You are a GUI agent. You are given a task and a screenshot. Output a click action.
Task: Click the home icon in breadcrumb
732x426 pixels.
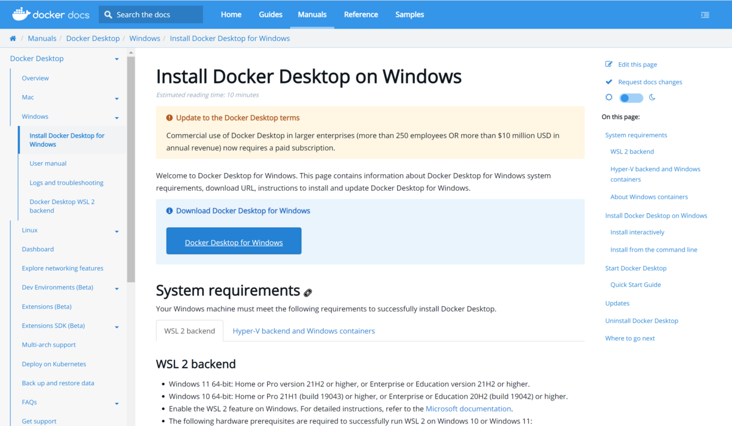13,38
